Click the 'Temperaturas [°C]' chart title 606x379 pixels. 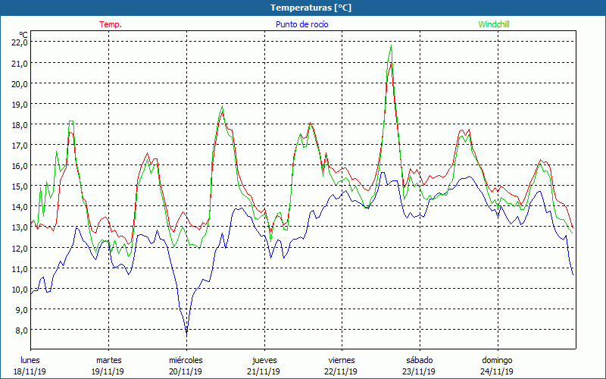coord(311,8)
